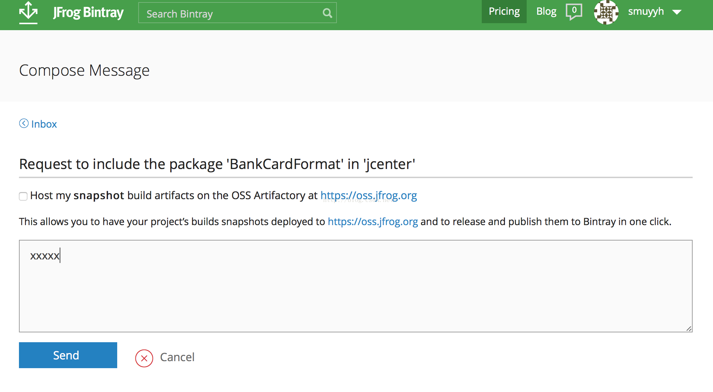Return to the Inbox link
This screenshot has height=392, width=713.
pos(44,124)
